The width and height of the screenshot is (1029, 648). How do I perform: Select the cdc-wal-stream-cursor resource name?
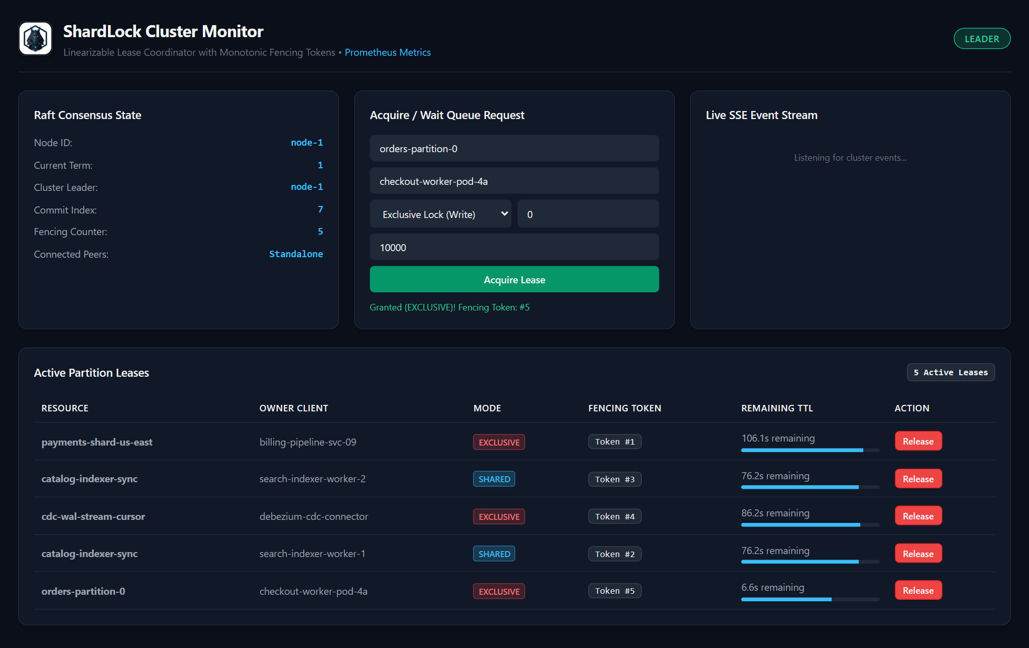93,516
